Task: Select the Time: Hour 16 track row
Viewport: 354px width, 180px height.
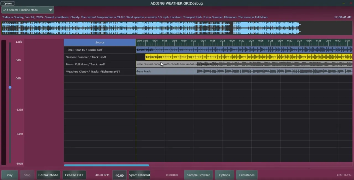Action: pos(100,50)
